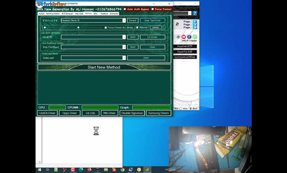The width and height of the screenshot is (287, 173).
Task: Click the emmc memory field
Action: [156, 28]
